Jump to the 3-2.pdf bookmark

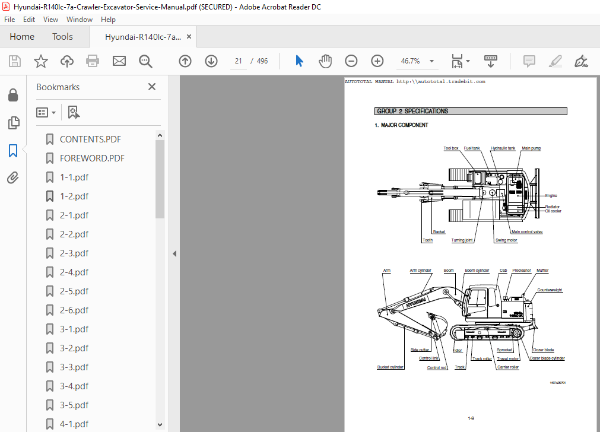[74, 348]
